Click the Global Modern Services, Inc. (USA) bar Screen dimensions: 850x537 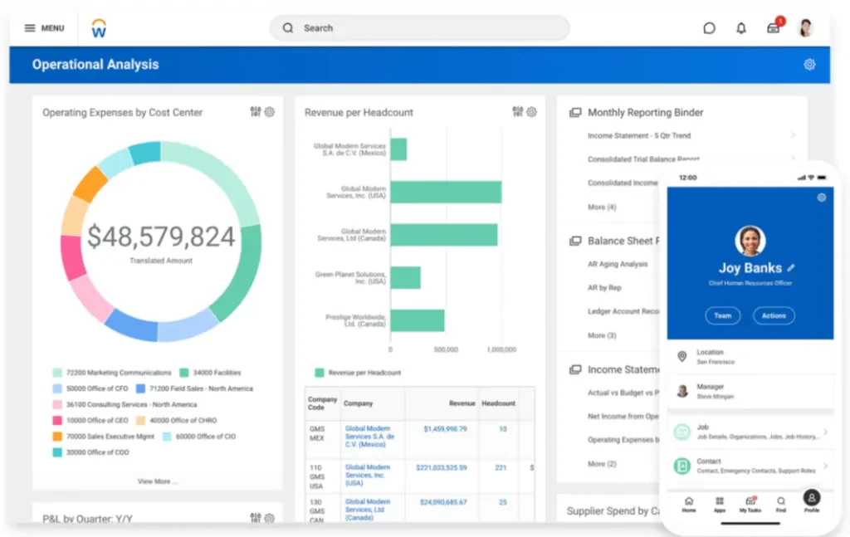[x=446, y=192]
